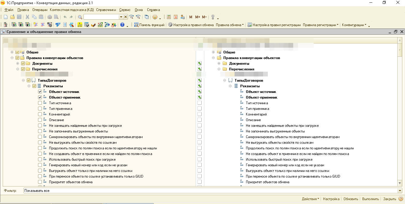Click the Панель функций button
This screenshot has width=405, height=204.
click(149, 25)
